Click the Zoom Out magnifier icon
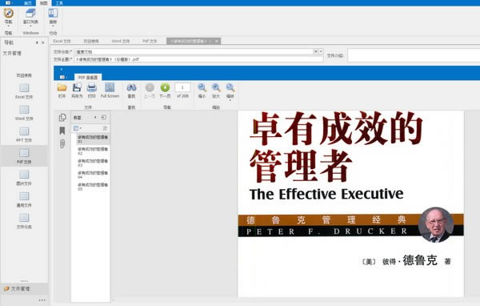The image size is (480, 306). coord(202,87)
